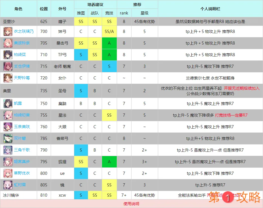This screenshot has height=208, width=263.
Task: Click the blue S 推图 cell for 美里
Action: pos(81,91)
